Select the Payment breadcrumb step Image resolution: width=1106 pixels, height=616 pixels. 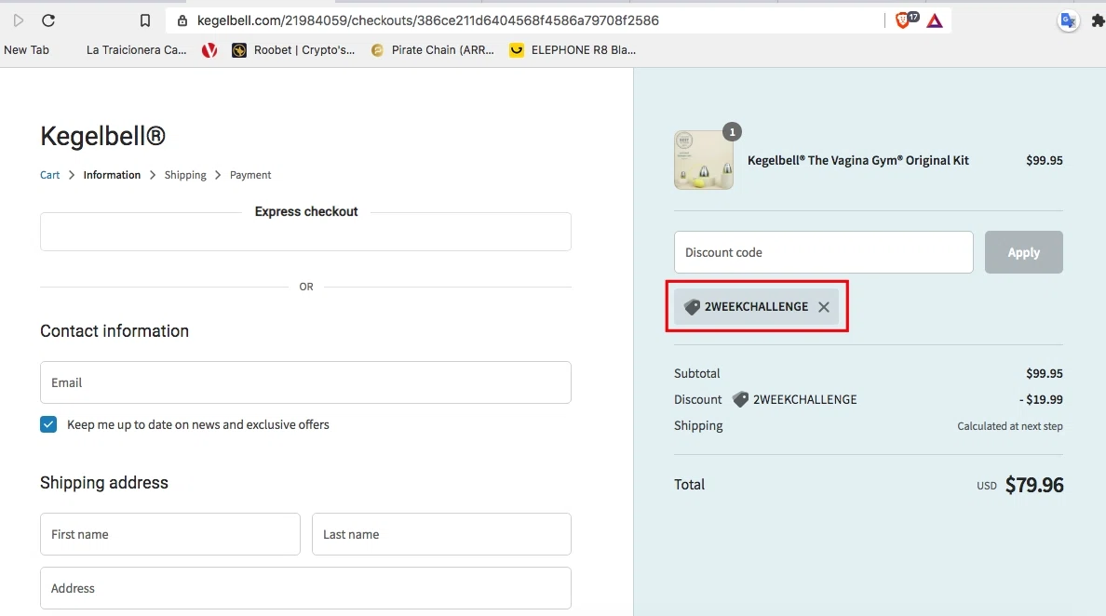pos(250,175)
